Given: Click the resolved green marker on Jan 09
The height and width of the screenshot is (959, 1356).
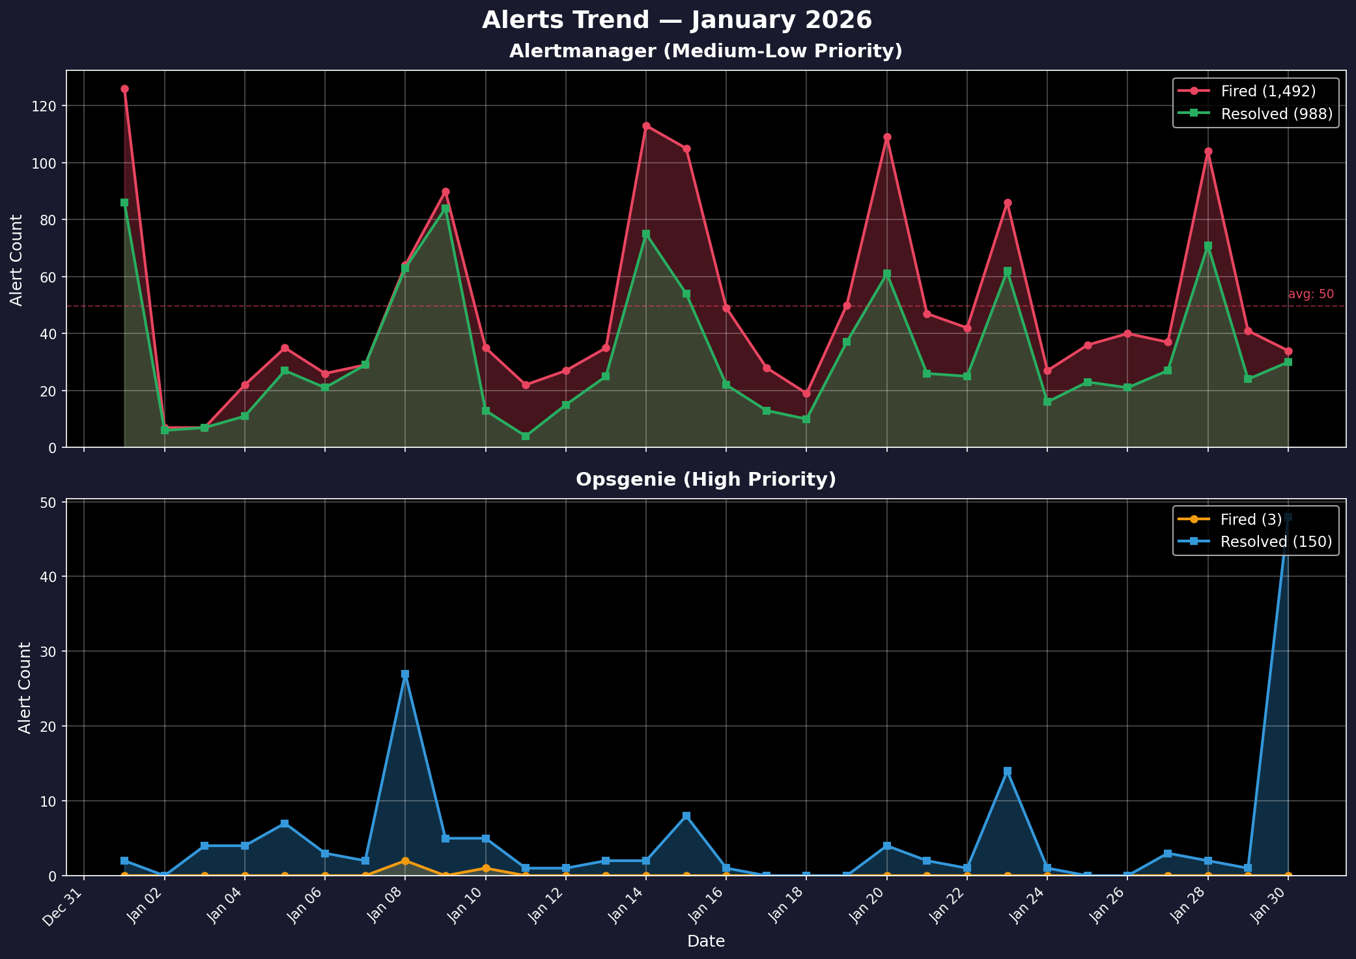Looking at the screenshot, I should [445, 208].
